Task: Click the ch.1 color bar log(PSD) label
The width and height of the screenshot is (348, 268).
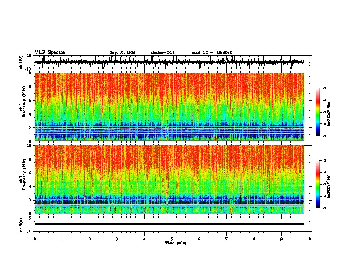Action: click(x=329, y=114)
